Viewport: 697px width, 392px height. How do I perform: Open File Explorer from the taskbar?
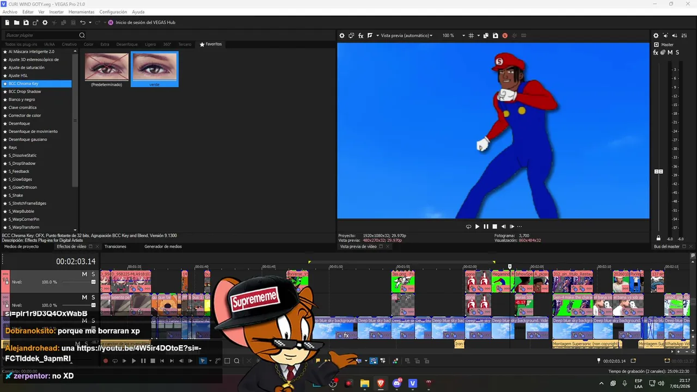tap(365, 383)
